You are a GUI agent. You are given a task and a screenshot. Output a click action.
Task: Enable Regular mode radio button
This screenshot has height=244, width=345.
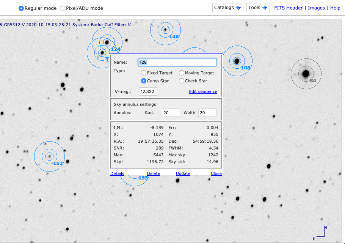pyautogui.click(x=21, y=8)
